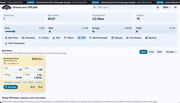Purchase the BandwagonHost plan
The image size is (180, 103).
tap(11, 87)
